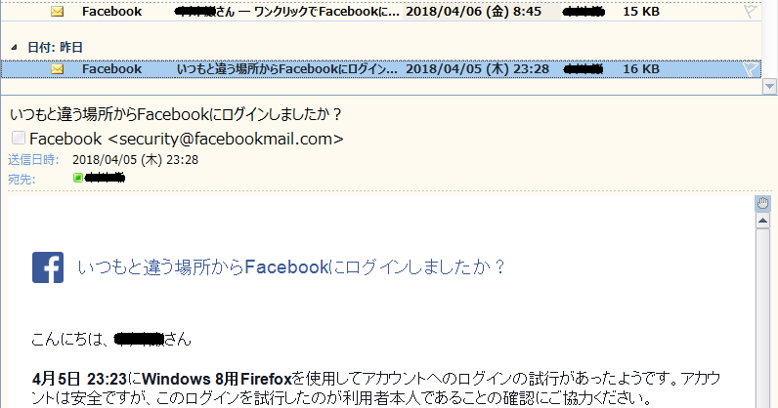Select the 2018/04/06 8:45 Facebook email row
This screenshot has width=778, height=408.
(x=381, y=12)
